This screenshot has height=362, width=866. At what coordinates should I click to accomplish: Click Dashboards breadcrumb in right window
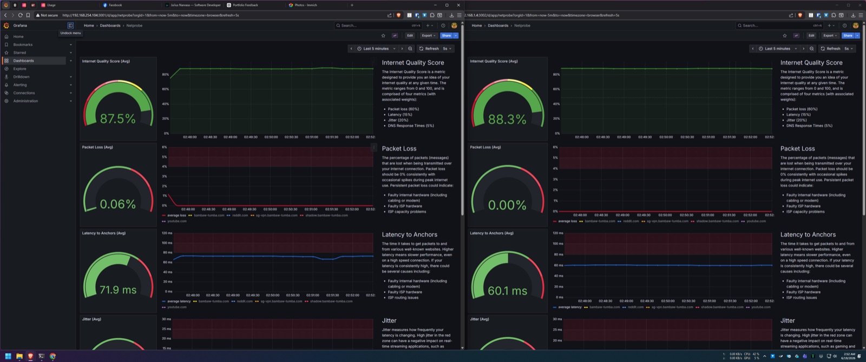click(498, 25)
